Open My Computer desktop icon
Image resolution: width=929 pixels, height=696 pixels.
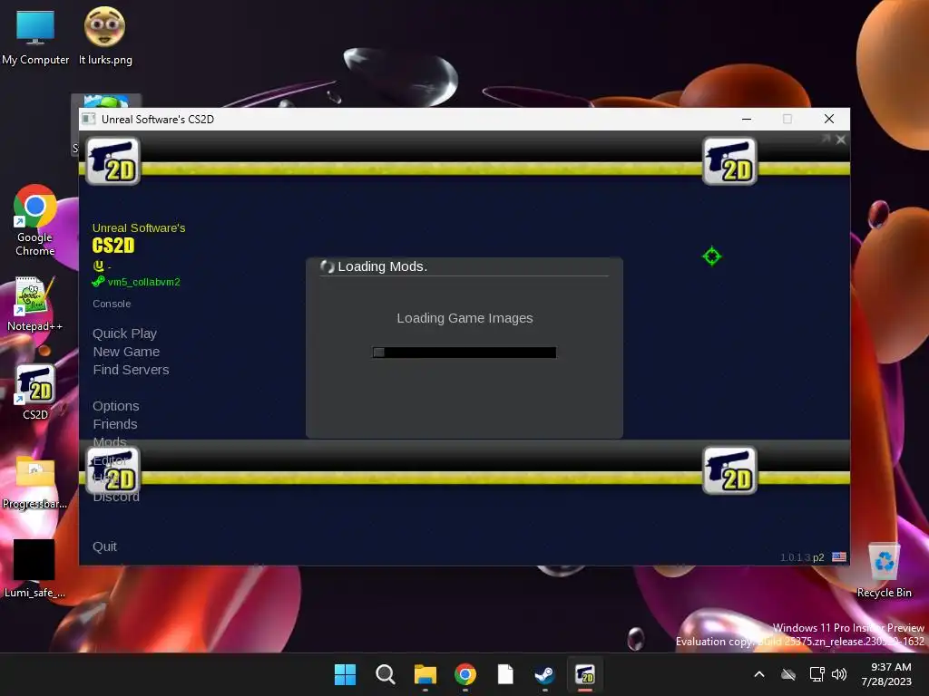coord(35,36)
